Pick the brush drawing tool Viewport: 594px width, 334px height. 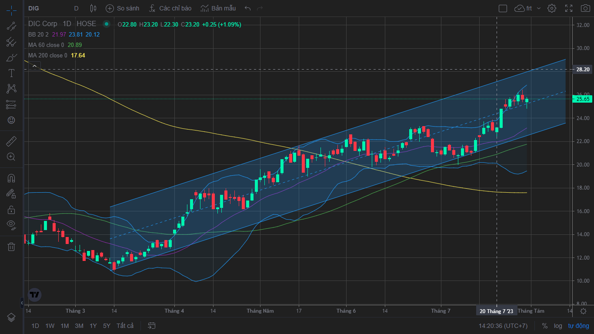(11, 57)
